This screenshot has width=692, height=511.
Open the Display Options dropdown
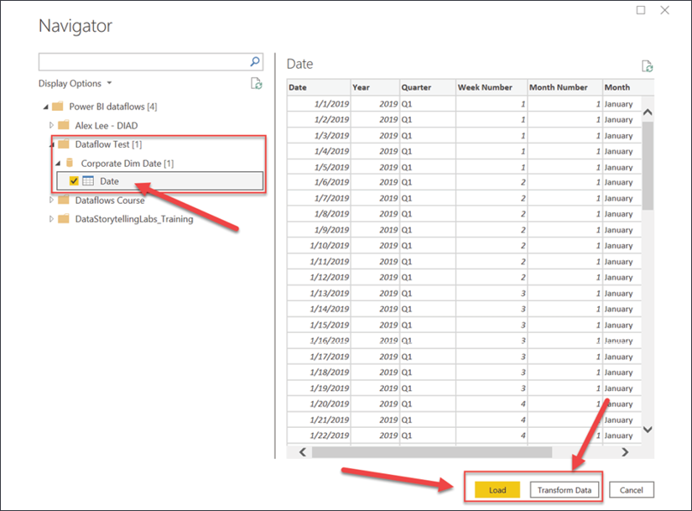[x=75, y=83]
